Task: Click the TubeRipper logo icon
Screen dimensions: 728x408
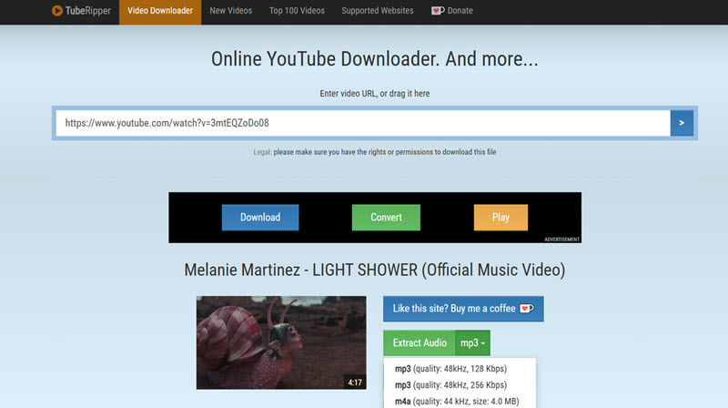Action: click(x=57, y=11)
